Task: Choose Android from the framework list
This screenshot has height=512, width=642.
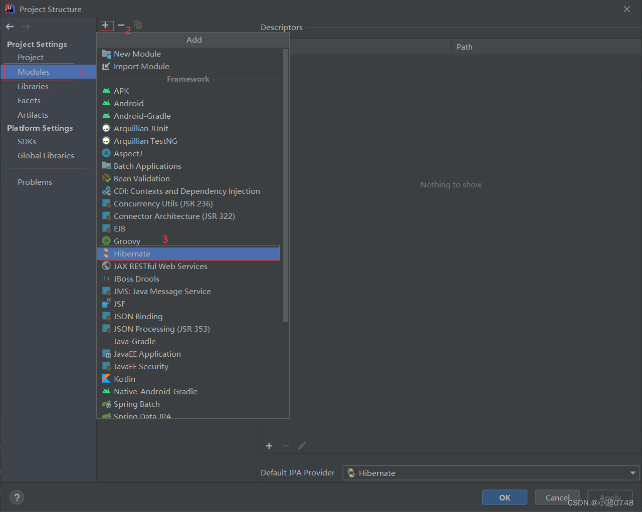Action: tap(188, 103)
